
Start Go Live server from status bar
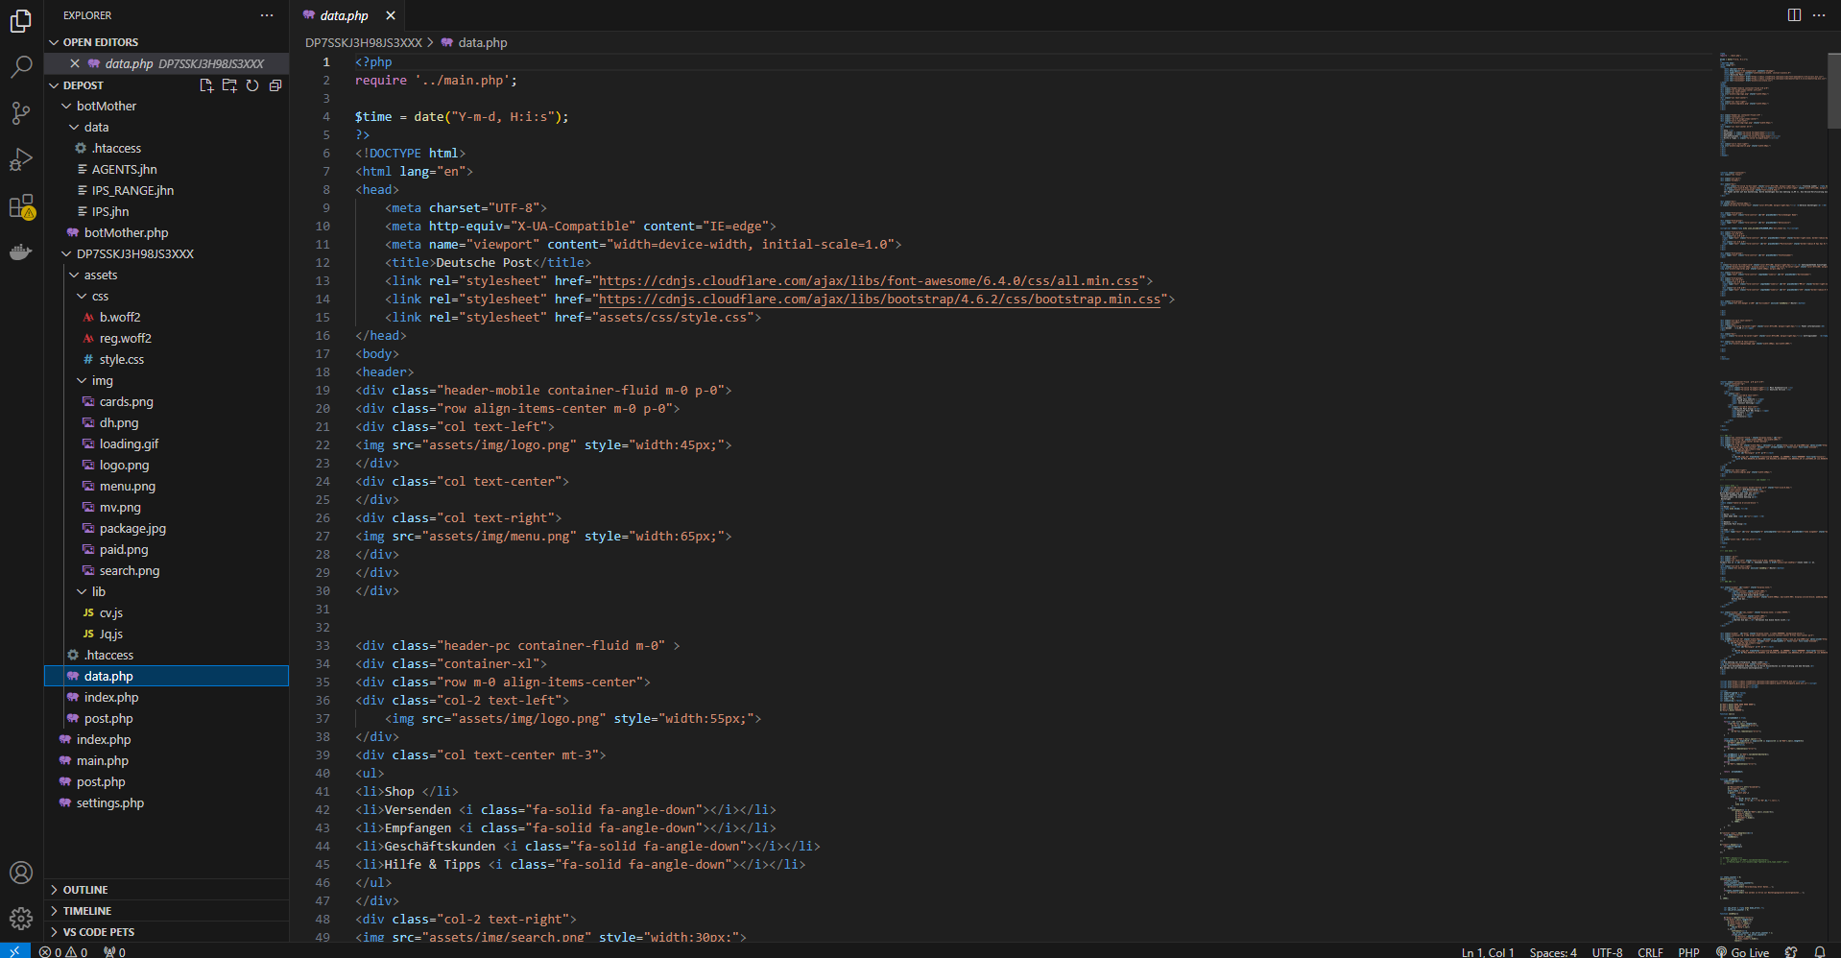1742,952
